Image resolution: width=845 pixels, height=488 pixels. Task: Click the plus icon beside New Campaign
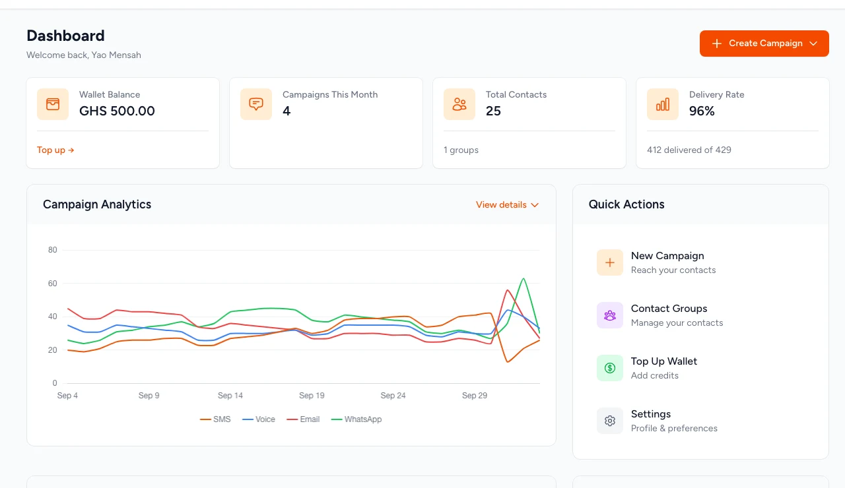610,262
